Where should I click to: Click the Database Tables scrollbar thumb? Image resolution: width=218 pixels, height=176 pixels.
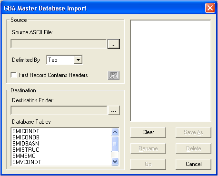115,144
